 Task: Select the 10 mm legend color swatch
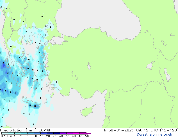pyautogui.click(x=37, y=133)
